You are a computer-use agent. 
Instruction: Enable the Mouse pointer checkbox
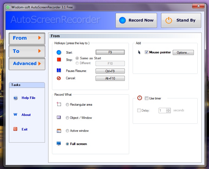146,52
